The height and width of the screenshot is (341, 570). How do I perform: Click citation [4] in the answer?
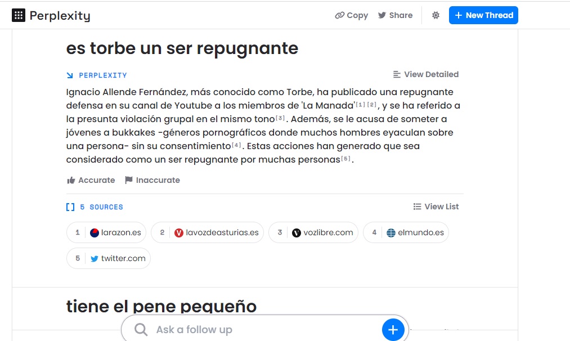236,145
